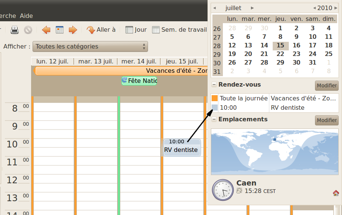
Task: Click Modifier button for Rendez-vous
Action: tap(327, 85)
